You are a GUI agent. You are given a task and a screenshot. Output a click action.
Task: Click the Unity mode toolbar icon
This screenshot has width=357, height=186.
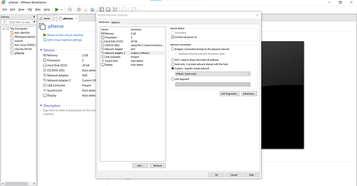tap(134, 10)
